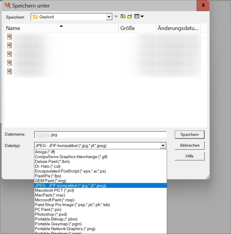Open the view menu icon

(x=137, y=16)
